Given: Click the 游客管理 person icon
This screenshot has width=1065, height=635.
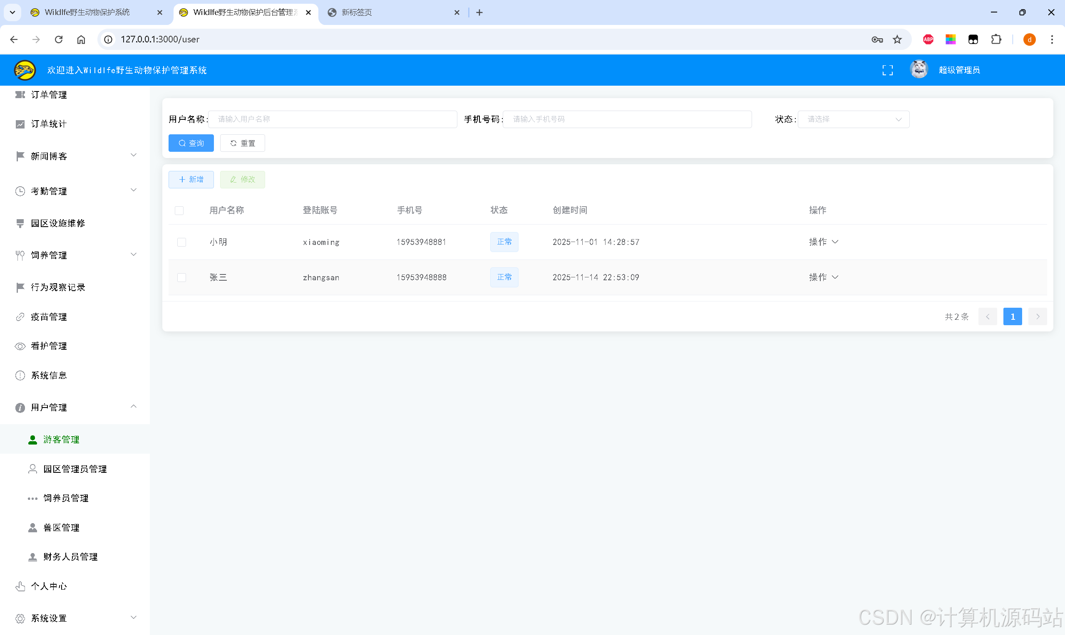Looking at the screenshot, I should tap(32, 440).
